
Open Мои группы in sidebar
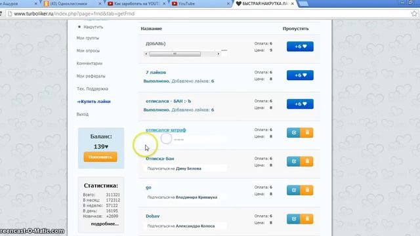(87, 38)
